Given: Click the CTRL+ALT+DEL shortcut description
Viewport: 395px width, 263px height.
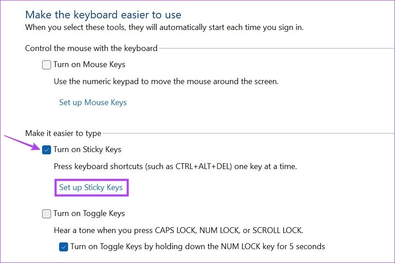Looking at the screenshot, I should tap(176, 166).
